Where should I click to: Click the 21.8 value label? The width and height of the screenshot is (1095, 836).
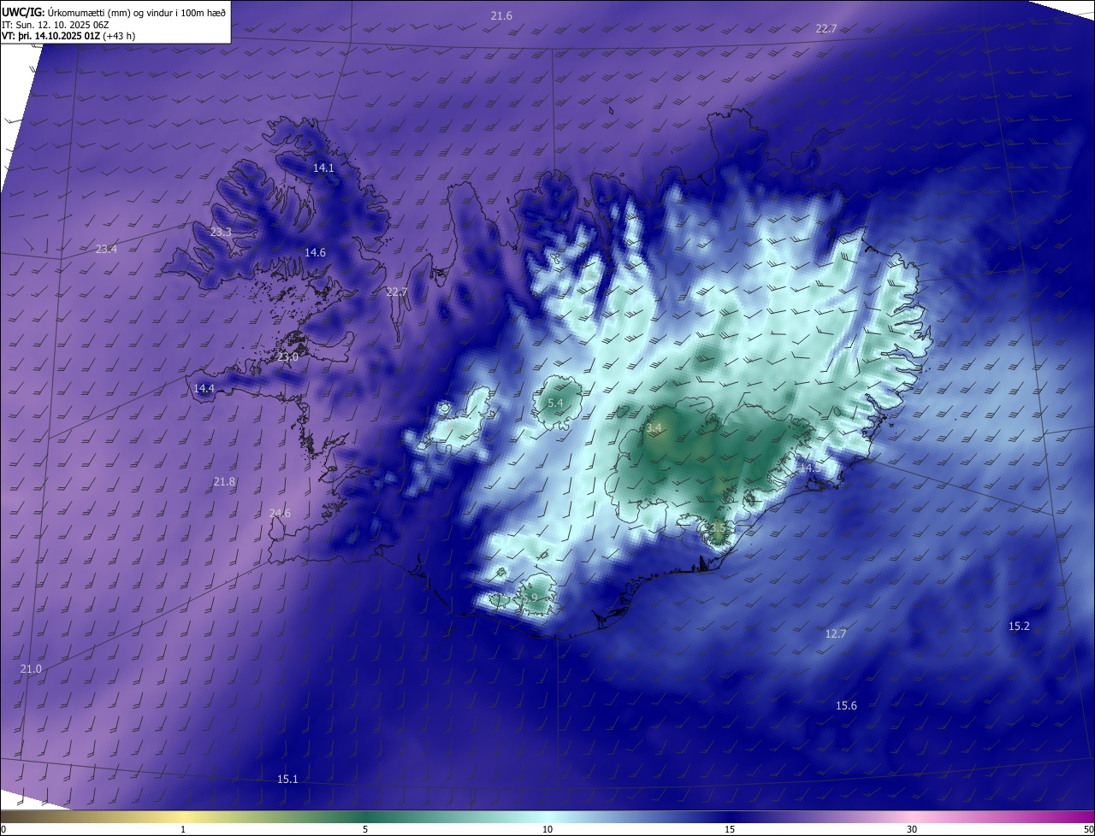224,482
